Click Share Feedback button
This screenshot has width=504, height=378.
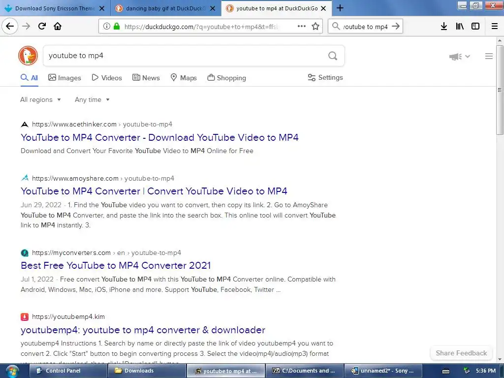point(461,353)
